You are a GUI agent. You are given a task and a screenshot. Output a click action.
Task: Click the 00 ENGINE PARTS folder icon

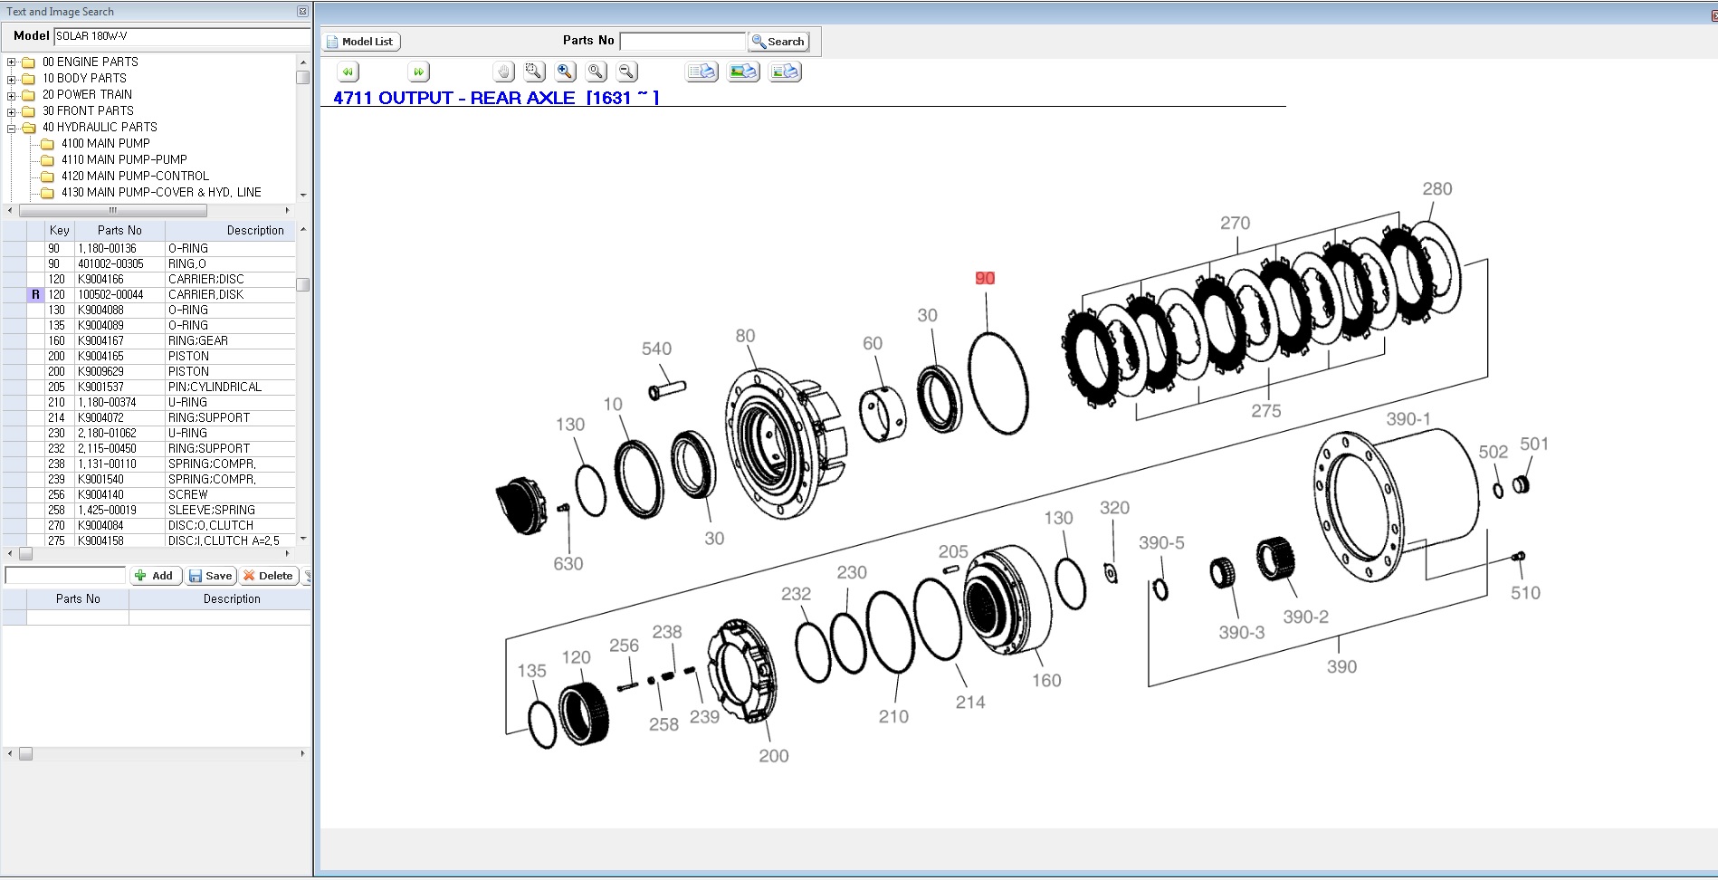[28, 62]
